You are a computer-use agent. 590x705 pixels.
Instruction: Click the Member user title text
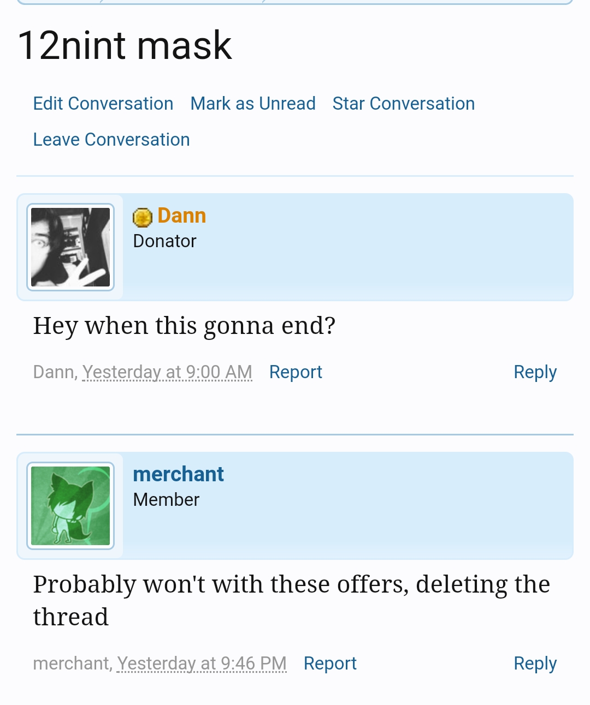tap(166, 499)
